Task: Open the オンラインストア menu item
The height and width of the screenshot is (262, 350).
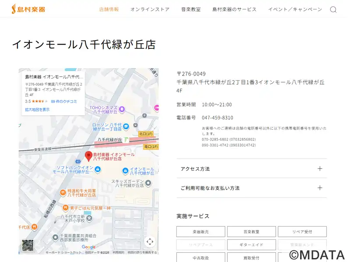Action: 150,10
